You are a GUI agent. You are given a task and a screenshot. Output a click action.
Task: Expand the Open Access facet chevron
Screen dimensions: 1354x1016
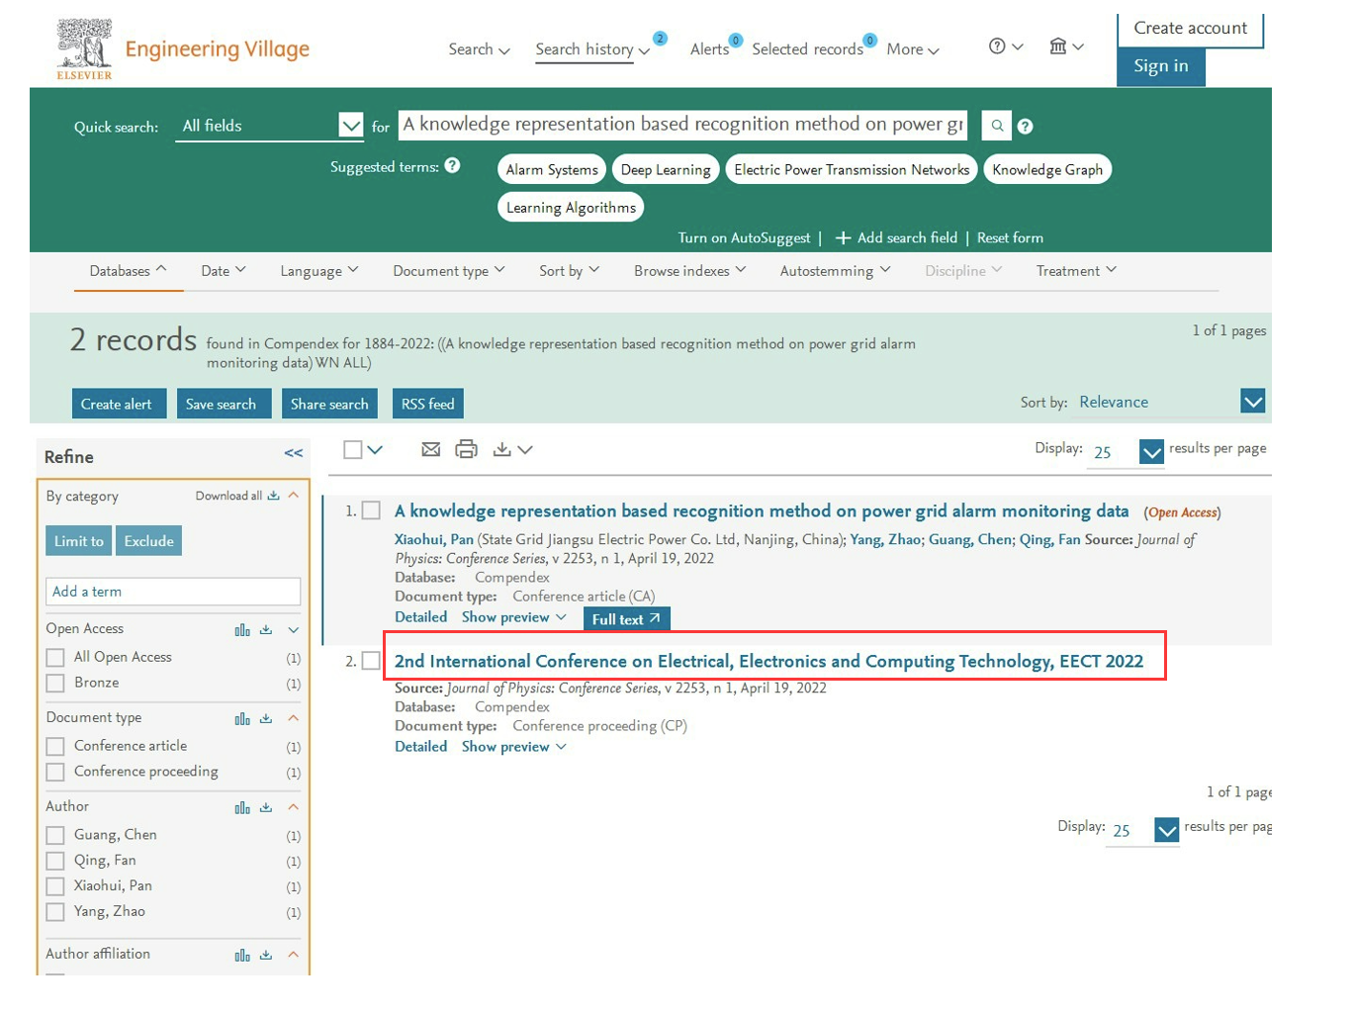click(x=293, y=630)
